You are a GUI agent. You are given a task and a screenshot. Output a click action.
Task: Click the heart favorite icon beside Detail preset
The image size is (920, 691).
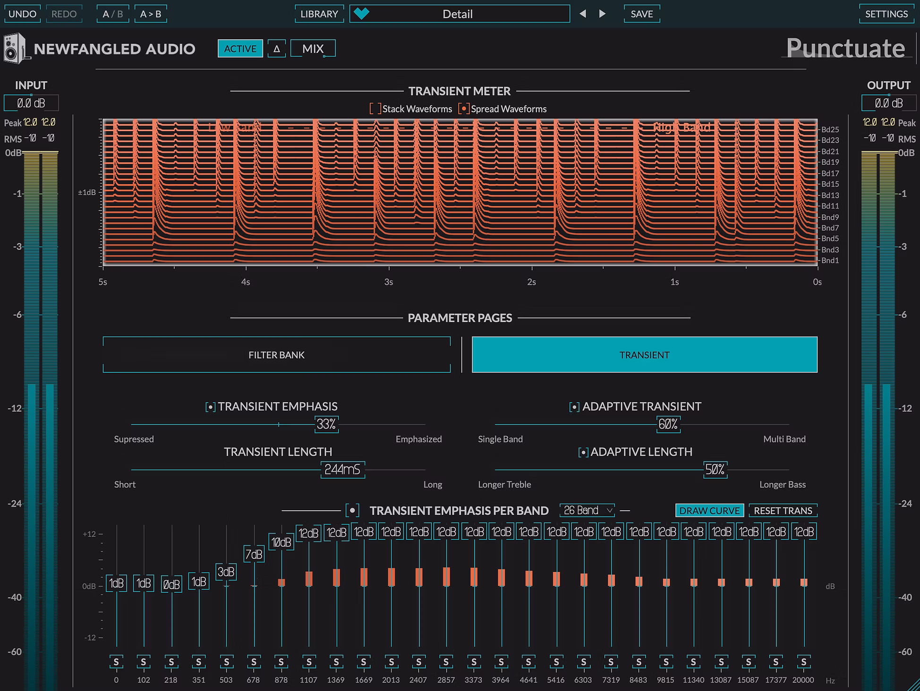[x=361, y=14]
